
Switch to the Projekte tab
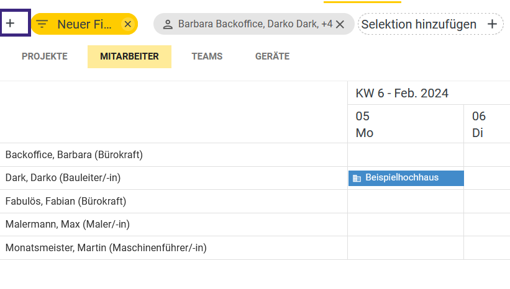(45, 56)
